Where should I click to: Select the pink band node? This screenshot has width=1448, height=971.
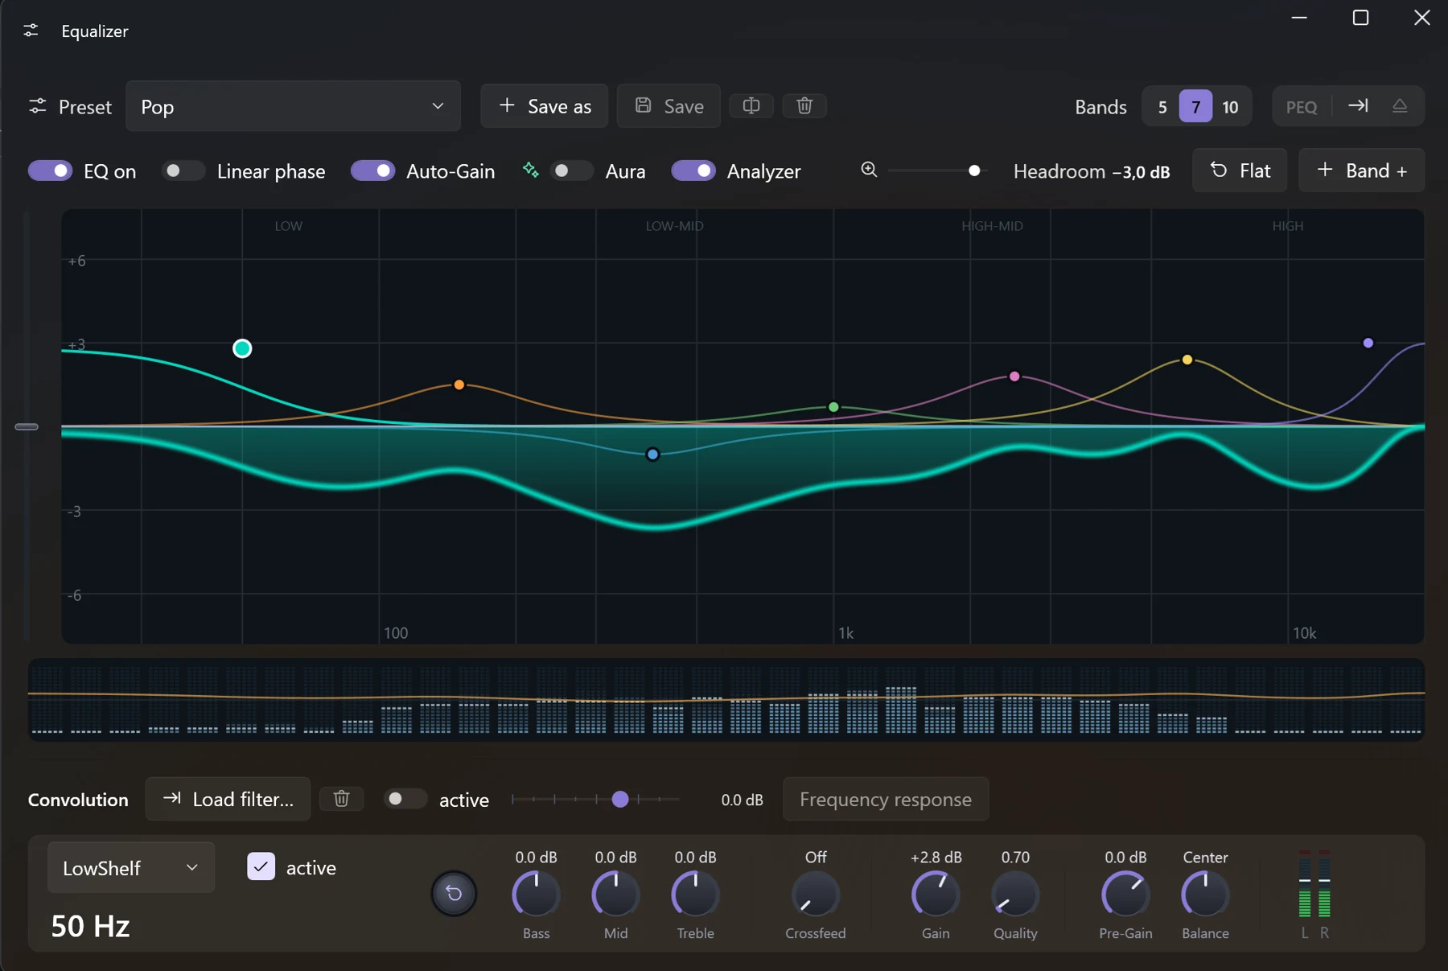(x=1014, y=376)
